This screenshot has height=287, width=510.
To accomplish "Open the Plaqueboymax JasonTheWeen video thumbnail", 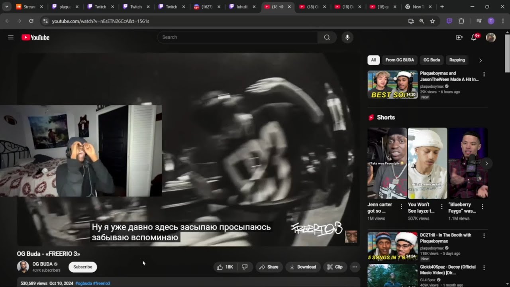I will (392, 85).
